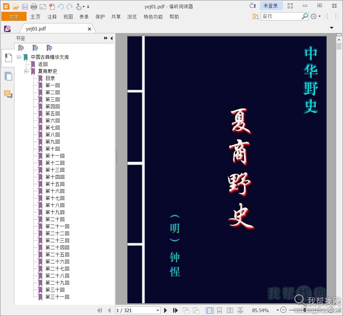Go to the next search result arrow
The width and height of the screenshot is (343, 316).
pyautogui.click(x=337, y=16)
